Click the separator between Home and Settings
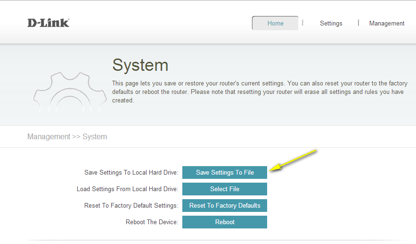 coord(302,23)
